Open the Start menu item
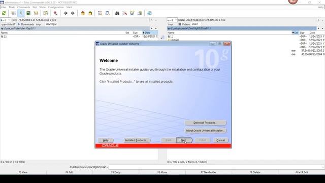Viewport: 325px width, 183px height. pyautogui.click(x=69, y=7)
